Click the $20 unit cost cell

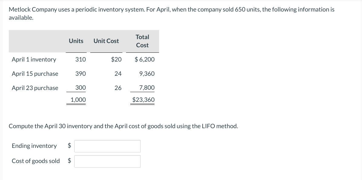pos(116,59)
